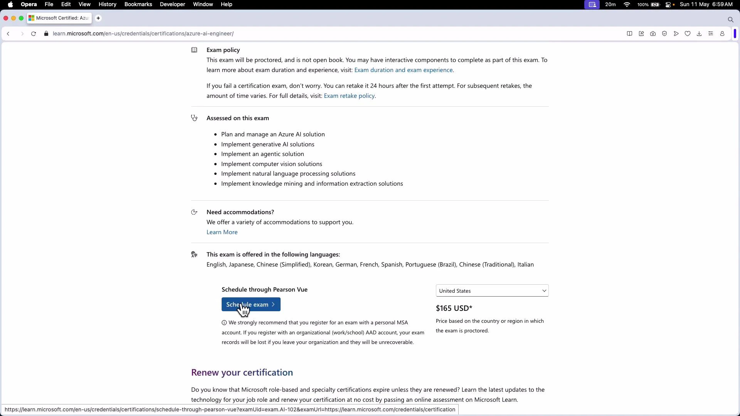Open the United States country dropdown
Screen dimensions: 740x416
[x=492, y=291]
